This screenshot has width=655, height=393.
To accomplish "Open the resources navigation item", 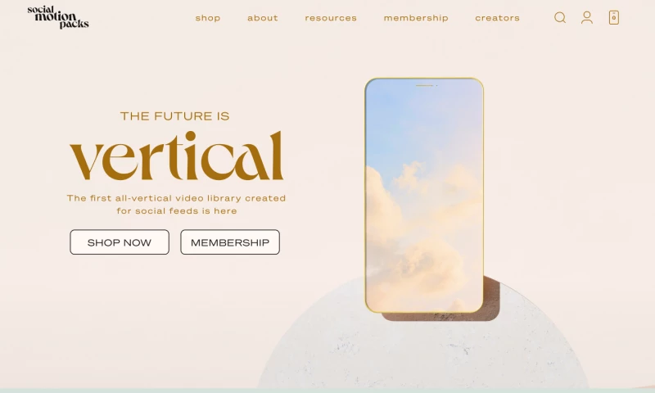I will 331,18.
